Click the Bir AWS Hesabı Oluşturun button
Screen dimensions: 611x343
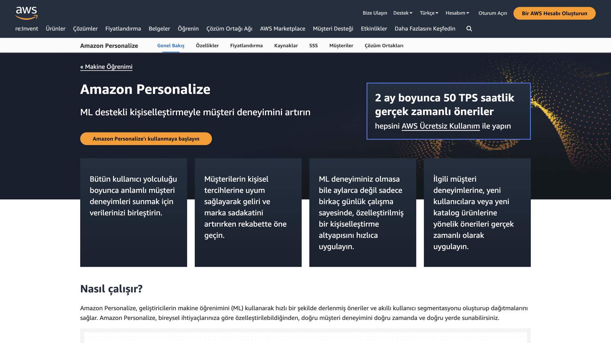point(554,13)
